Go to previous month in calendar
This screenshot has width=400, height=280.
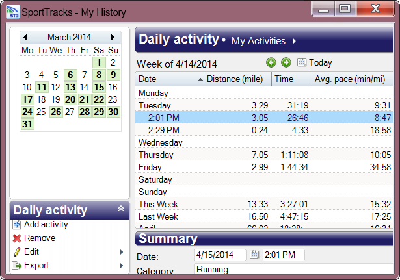click(25, 38)
